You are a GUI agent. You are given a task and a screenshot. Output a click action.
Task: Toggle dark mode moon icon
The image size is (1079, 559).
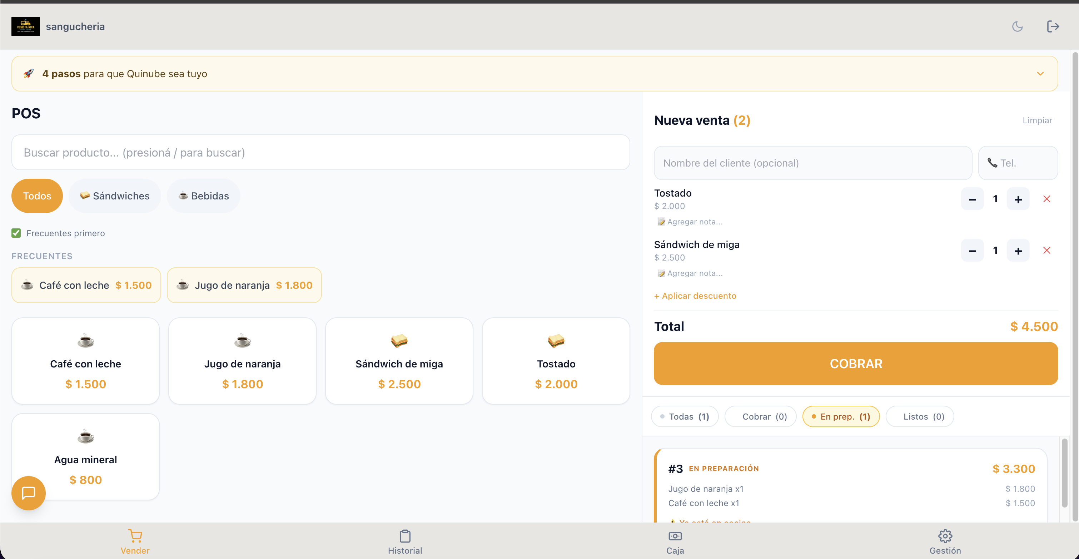pyautogui.click(x=1018, y=26)
